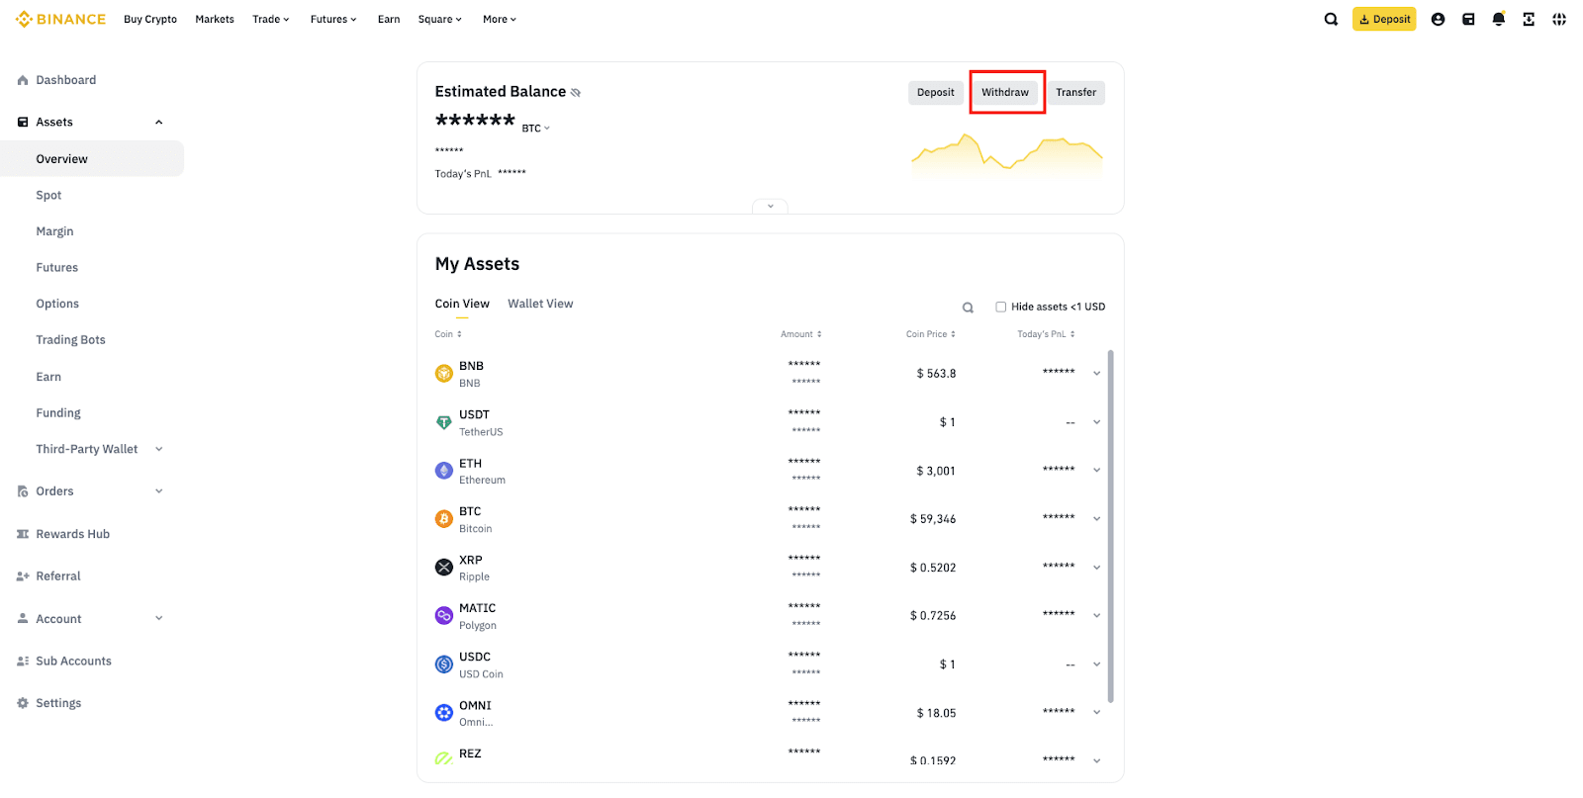Click the search magnifier icon in top bar
Image resolution: width=1583 pixels, height=798 pixels.
tap(1331, 19)
